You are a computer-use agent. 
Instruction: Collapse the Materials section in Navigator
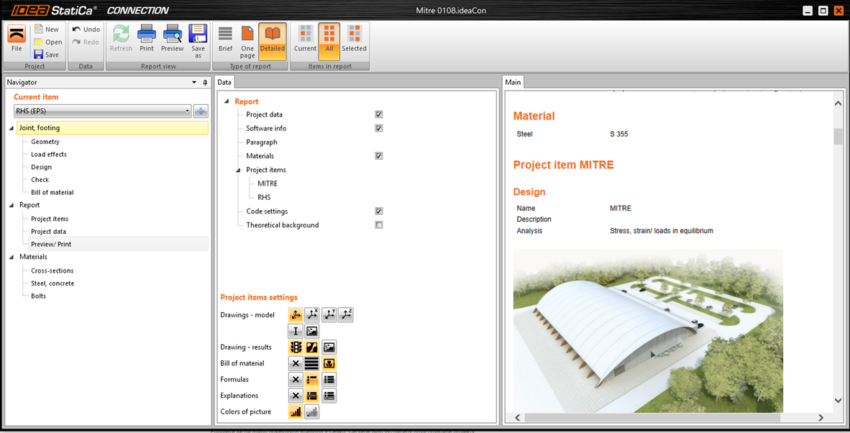point(12,257)
